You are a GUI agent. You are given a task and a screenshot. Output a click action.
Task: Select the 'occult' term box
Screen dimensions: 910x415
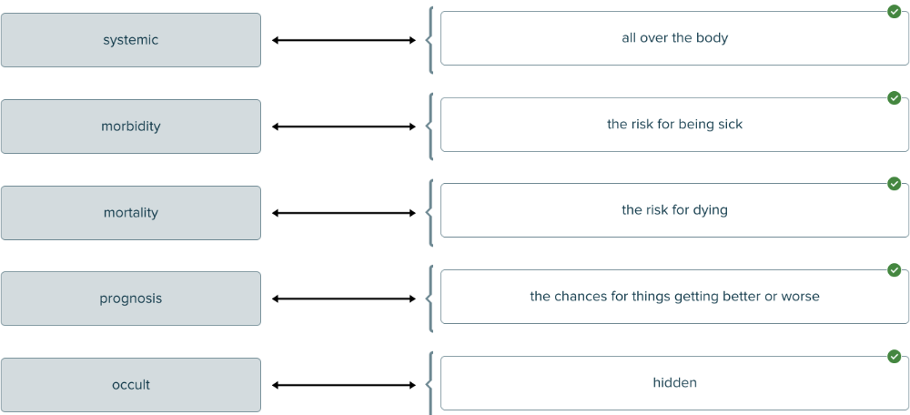131,385
